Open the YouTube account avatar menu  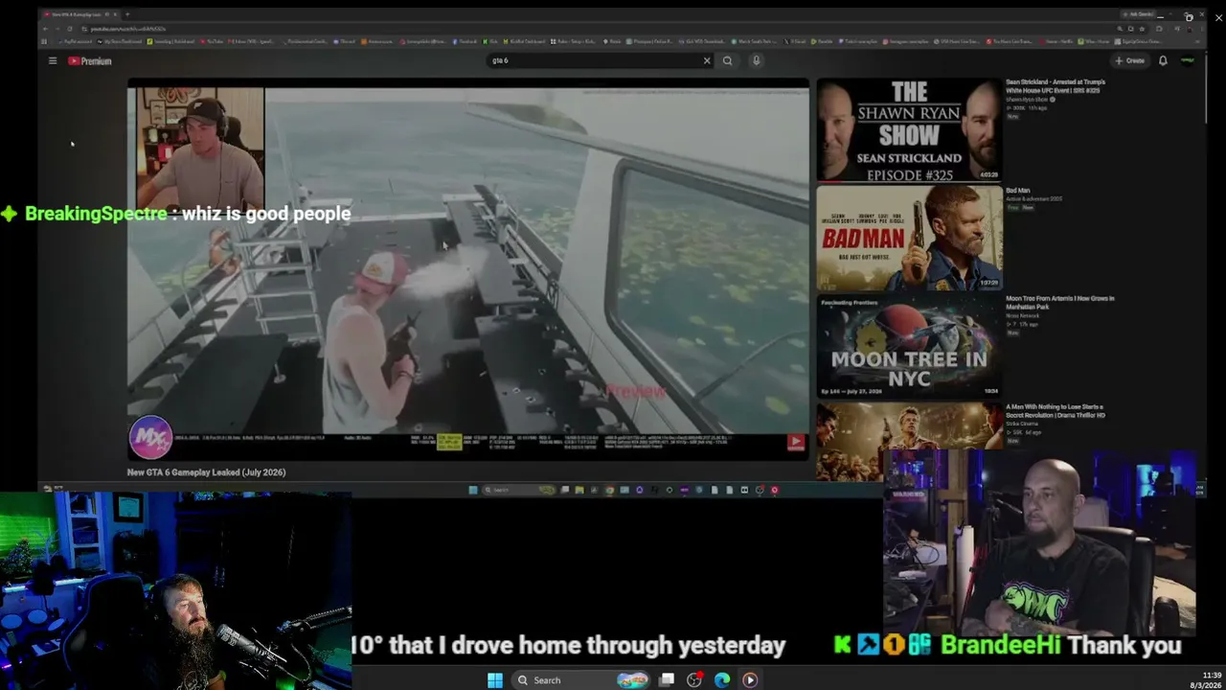tap(1188, 60)
